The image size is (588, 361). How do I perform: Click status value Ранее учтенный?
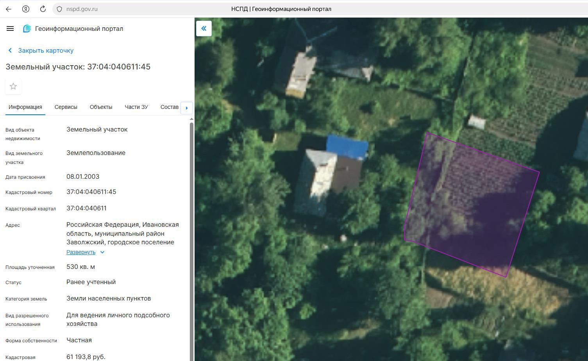(91, 282)
